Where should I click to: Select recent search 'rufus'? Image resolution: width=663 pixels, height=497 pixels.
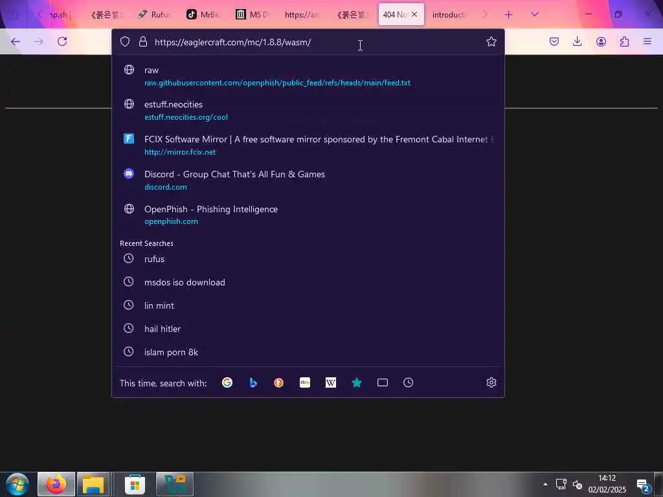308,259
